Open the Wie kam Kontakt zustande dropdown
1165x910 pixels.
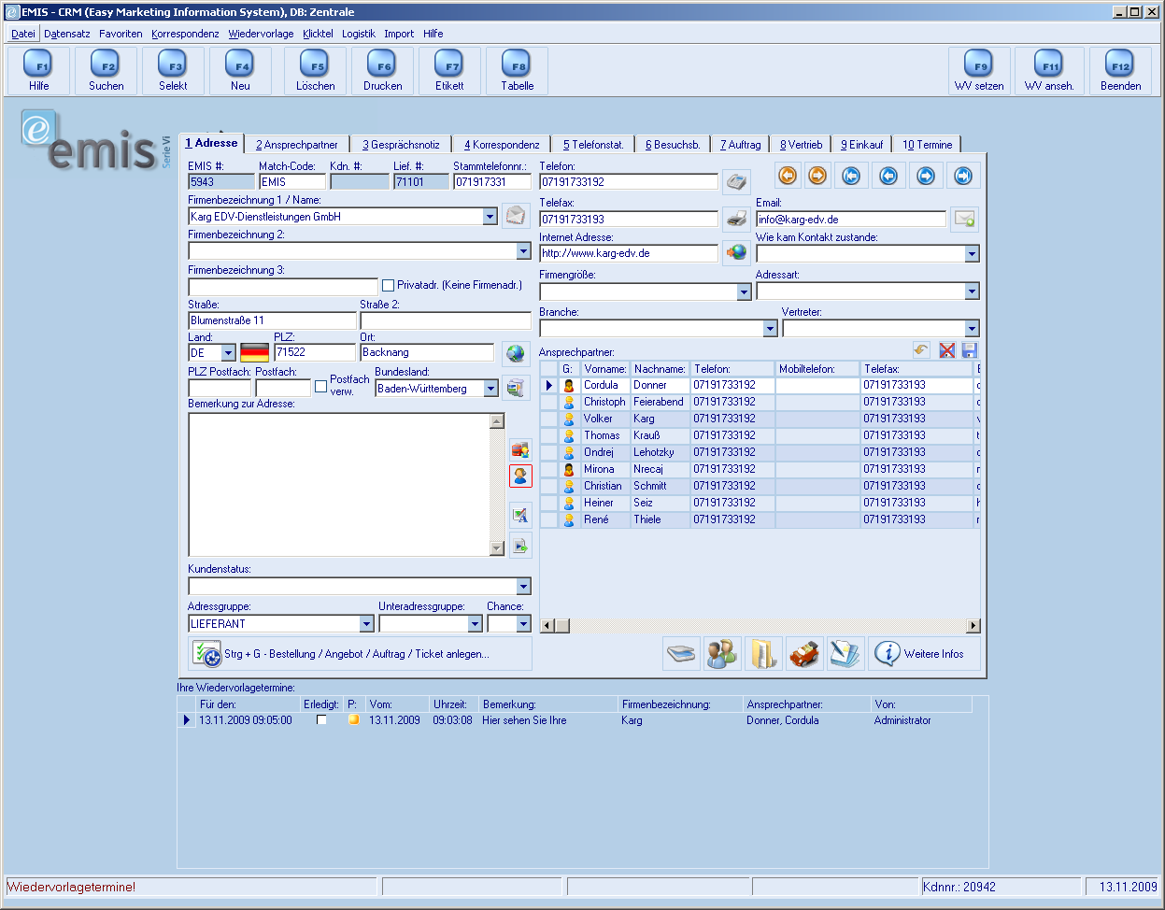click(x=972, y=254)
